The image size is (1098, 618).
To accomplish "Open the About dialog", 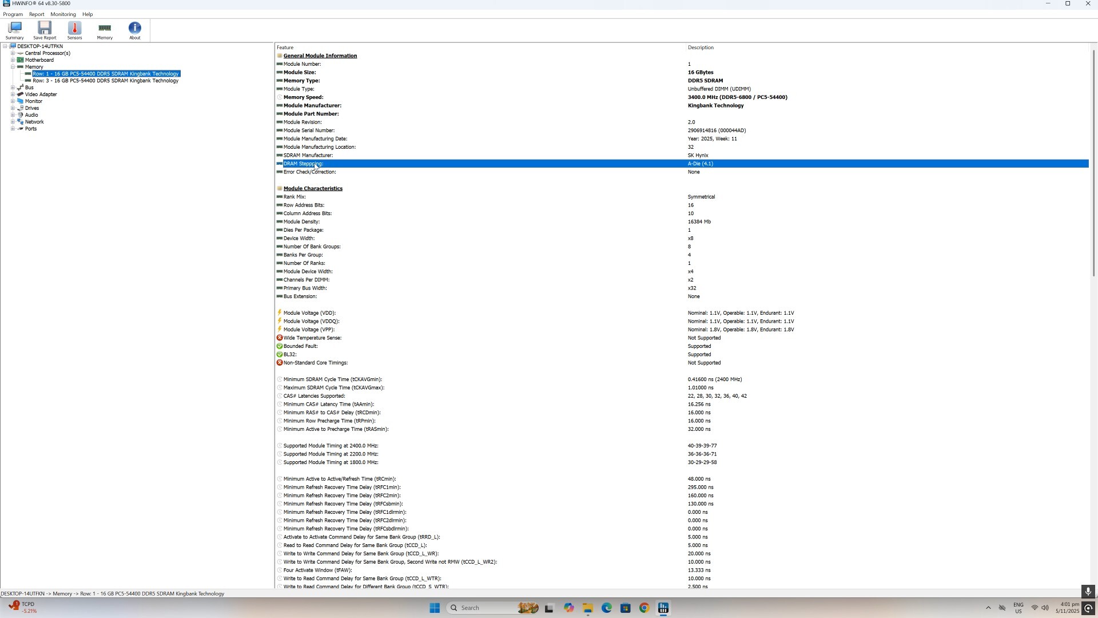I will [134, 30].
